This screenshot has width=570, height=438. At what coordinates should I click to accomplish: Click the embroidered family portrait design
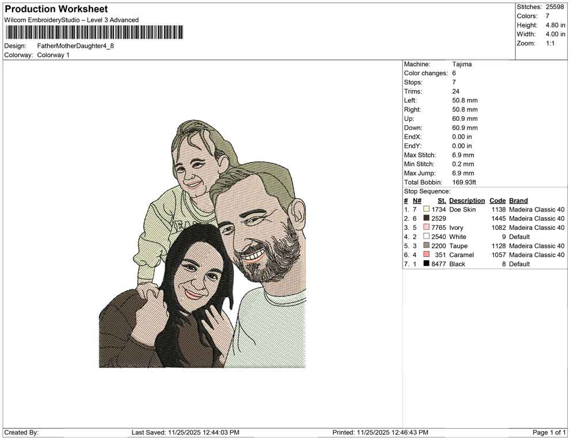(x=203, y=244)
